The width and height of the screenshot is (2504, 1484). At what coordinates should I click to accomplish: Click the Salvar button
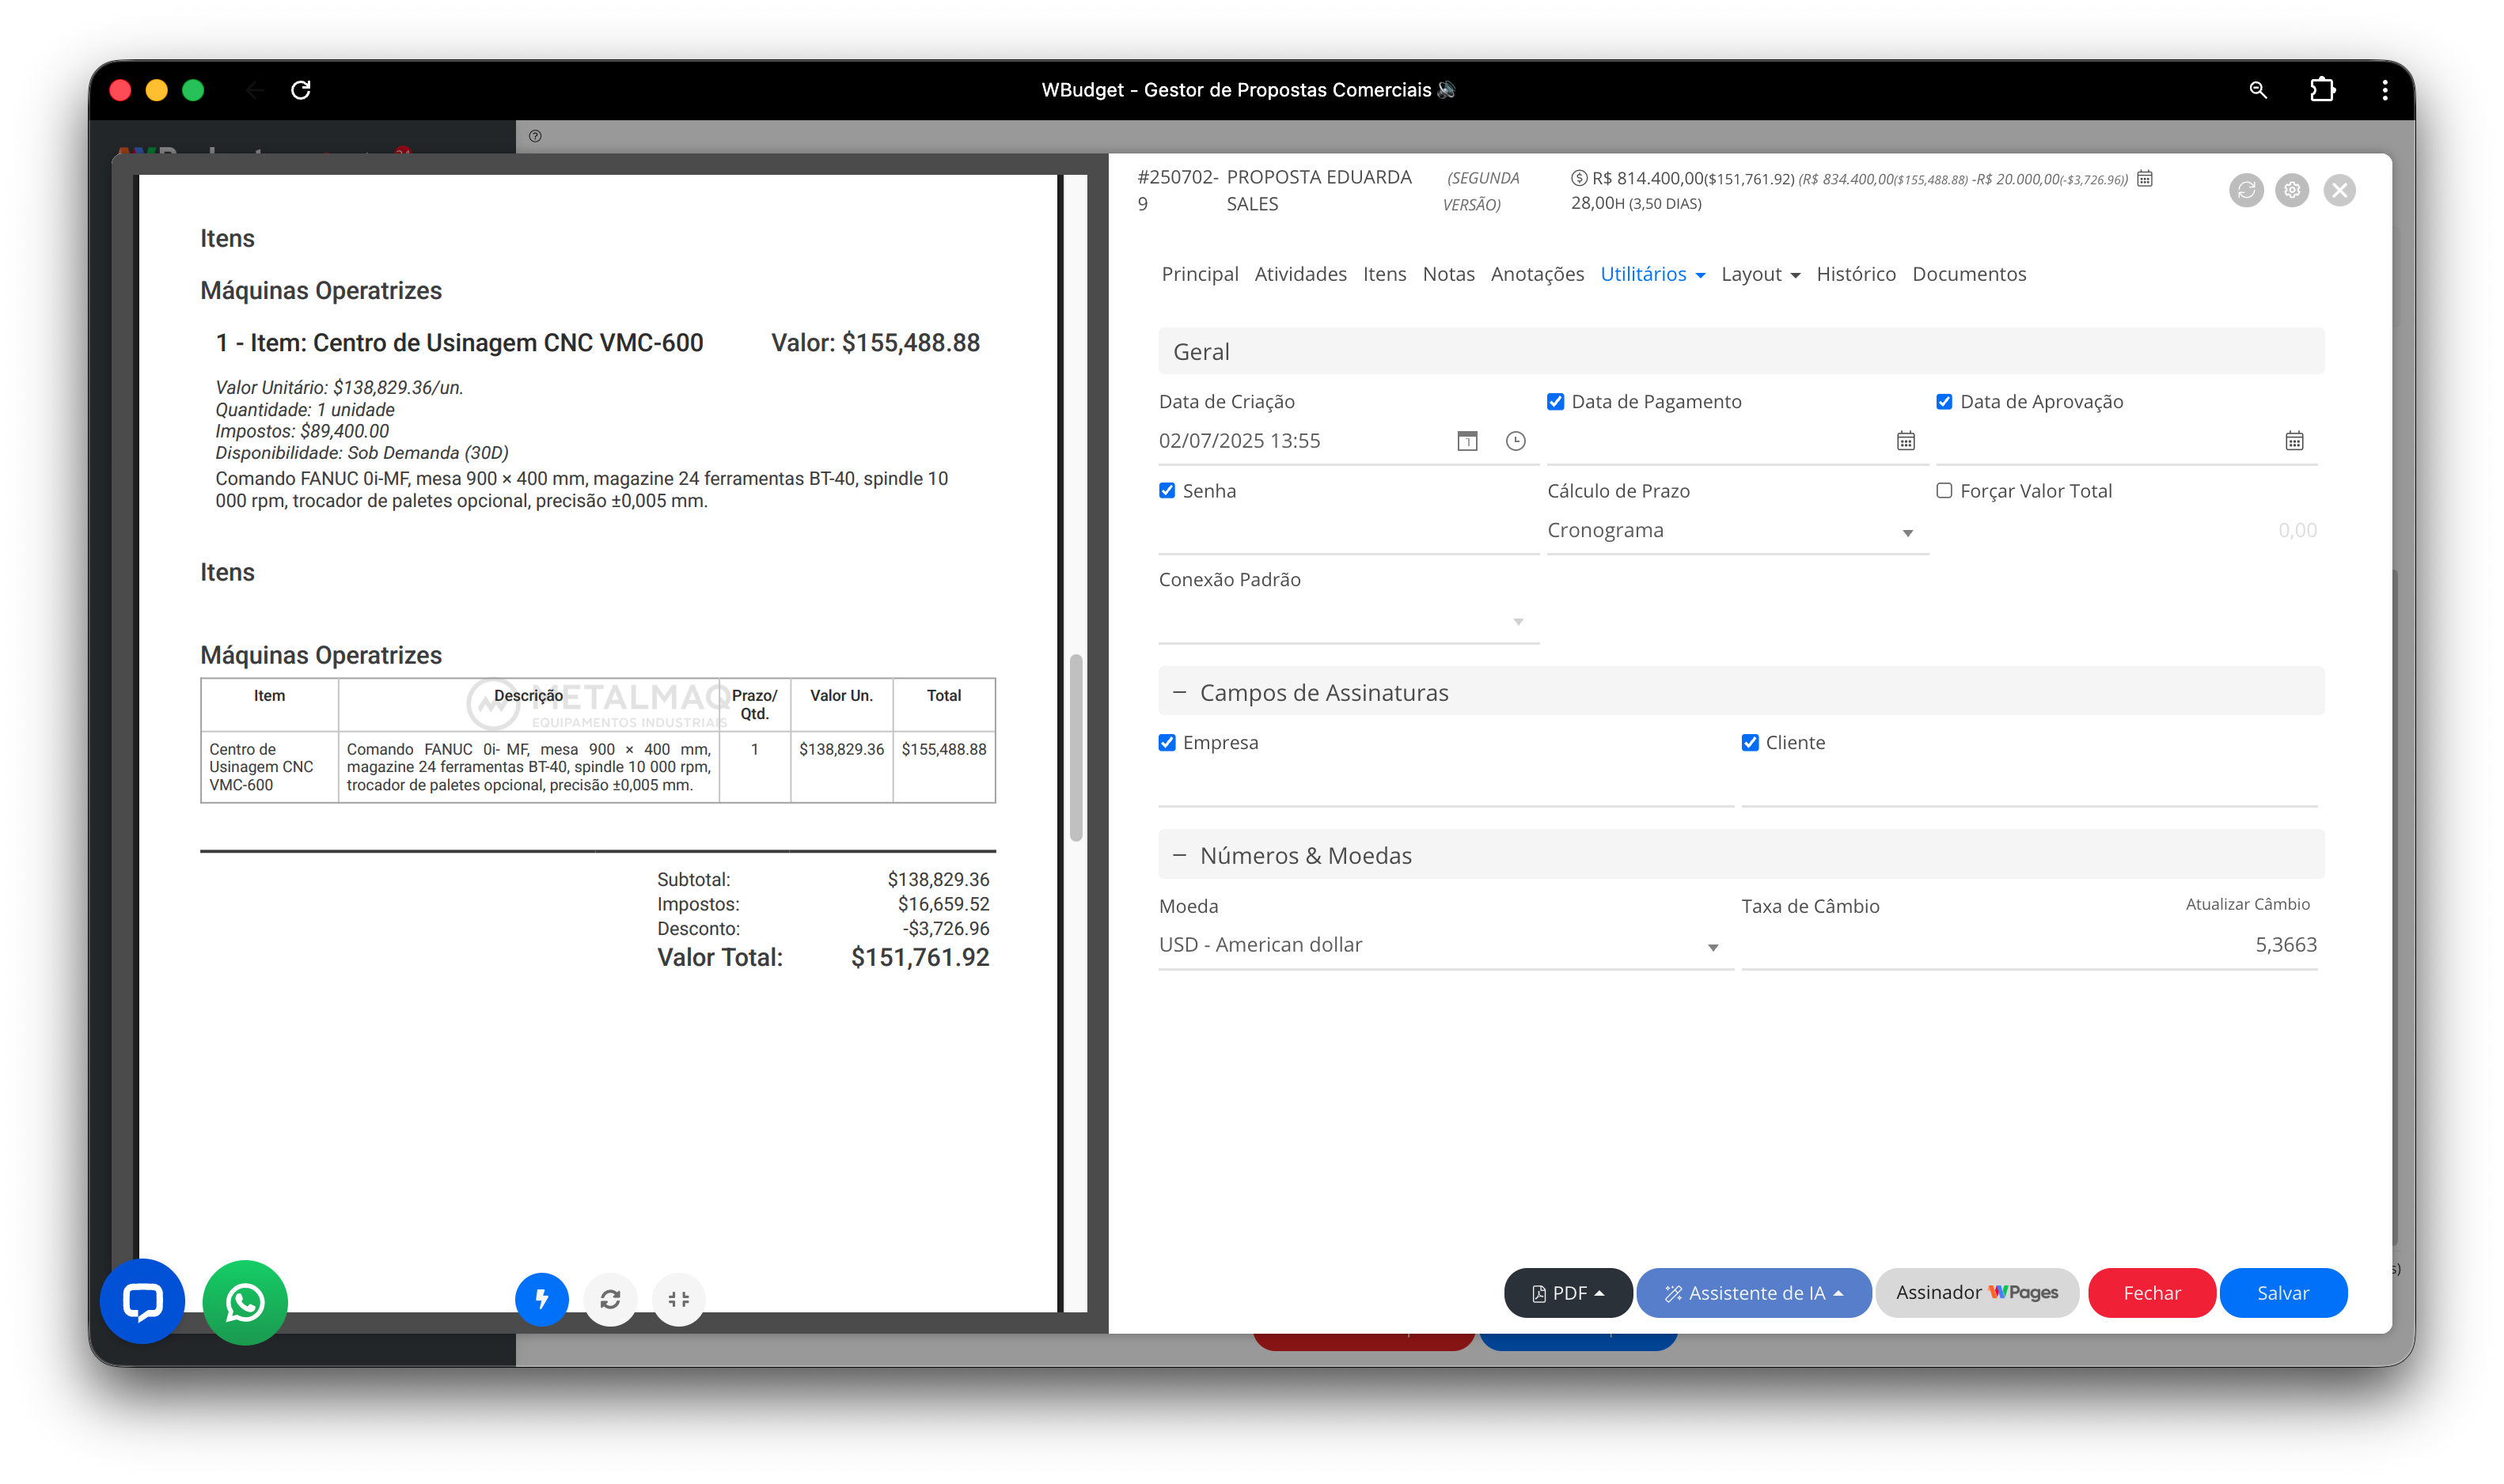pyautogui.click(x=2282, y=1293)
